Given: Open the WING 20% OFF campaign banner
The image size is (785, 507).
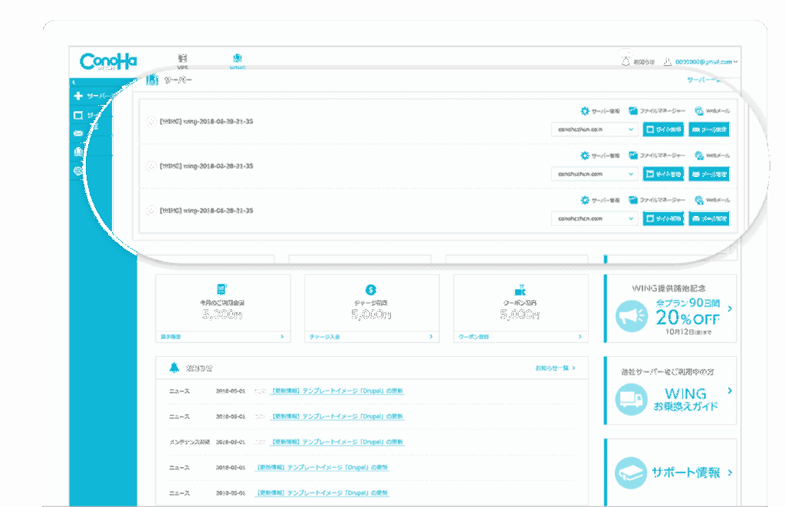Looking at the screenshot, I should 670,309.
